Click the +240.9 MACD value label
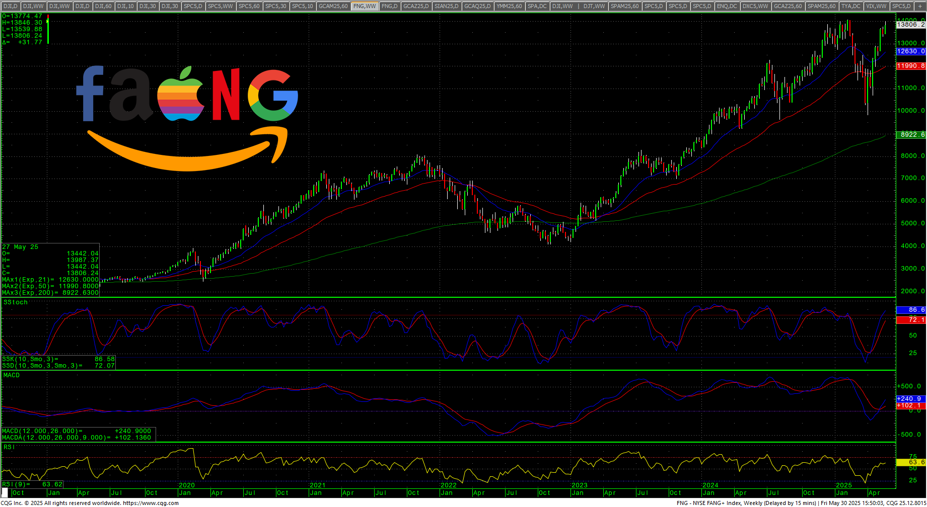927x507 pixels. click(911, 399)
